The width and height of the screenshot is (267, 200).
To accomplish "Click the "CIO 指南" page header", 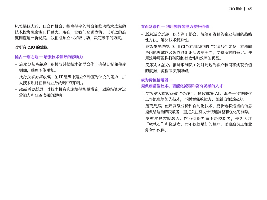I will click(x=235, y=9).
